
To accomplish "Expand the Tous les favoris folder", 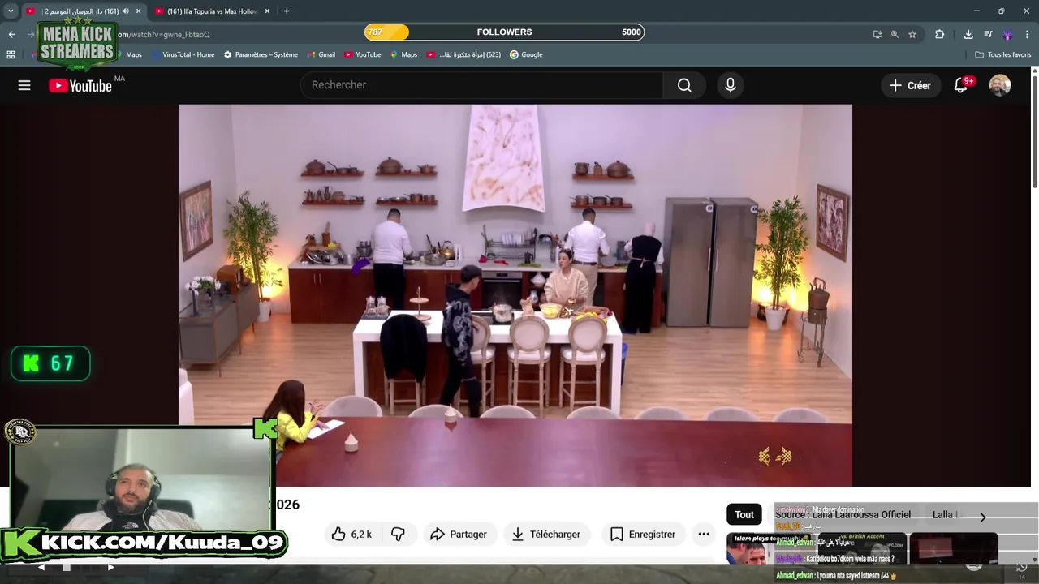I will point(1003,54).
